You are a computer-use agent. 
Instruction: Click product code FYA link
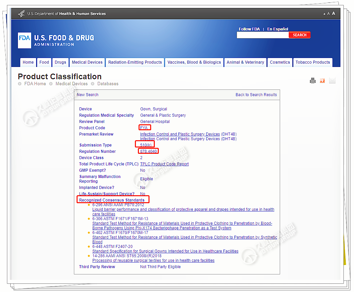pyautogui.click(x=144, y=128)
